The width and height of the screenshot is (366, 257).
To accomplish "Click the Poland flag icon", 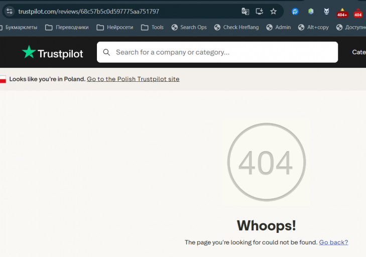I will point(3,79).
